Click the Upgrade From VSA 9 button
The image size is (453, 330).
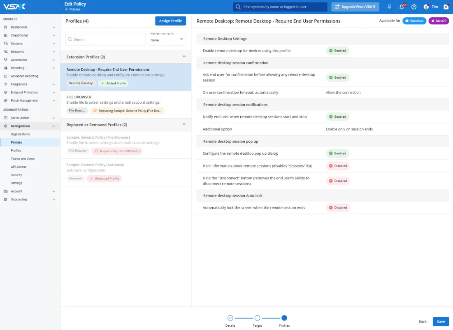(355, 7)
